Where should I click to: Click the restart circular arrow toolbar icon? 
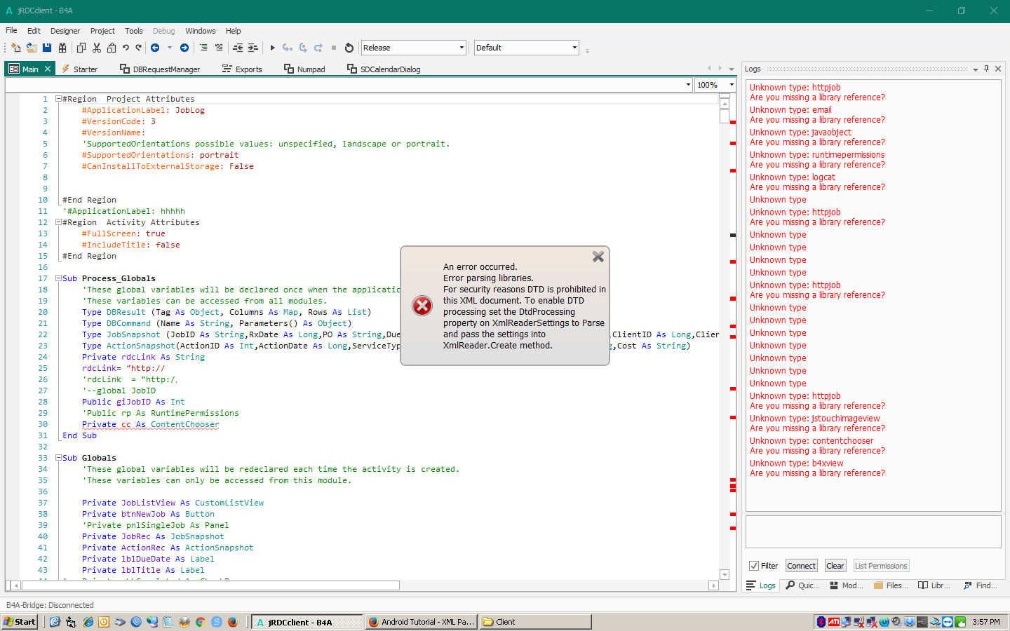[x=349, y=48]
